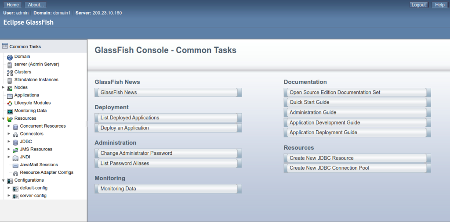Expand the Nodes tree node
Viewport: 450px width, 222px height.
tap(3, 87)
